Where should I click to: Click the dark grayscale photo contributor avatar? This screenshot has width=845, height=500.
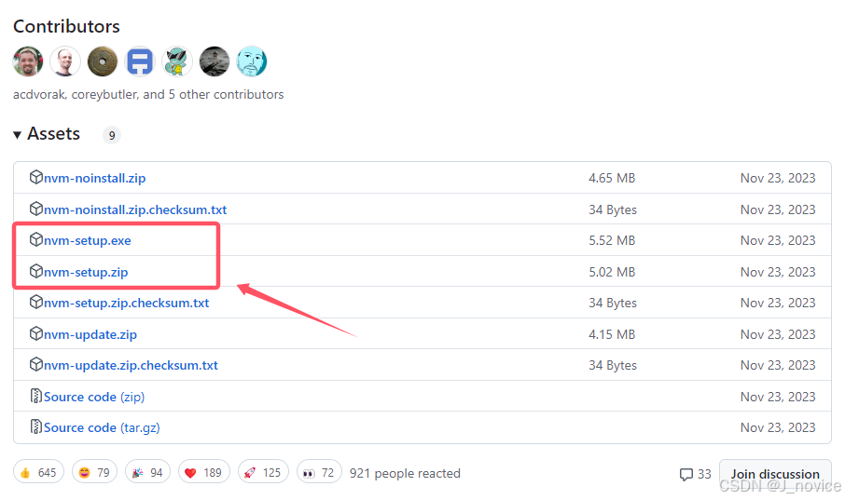click(215, 61)
